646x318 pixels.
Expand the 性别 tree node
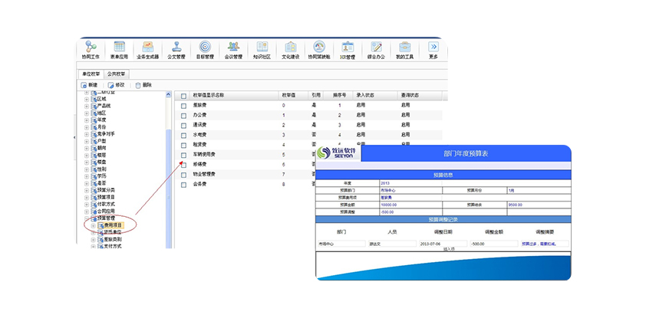click(x=87, y=169)
